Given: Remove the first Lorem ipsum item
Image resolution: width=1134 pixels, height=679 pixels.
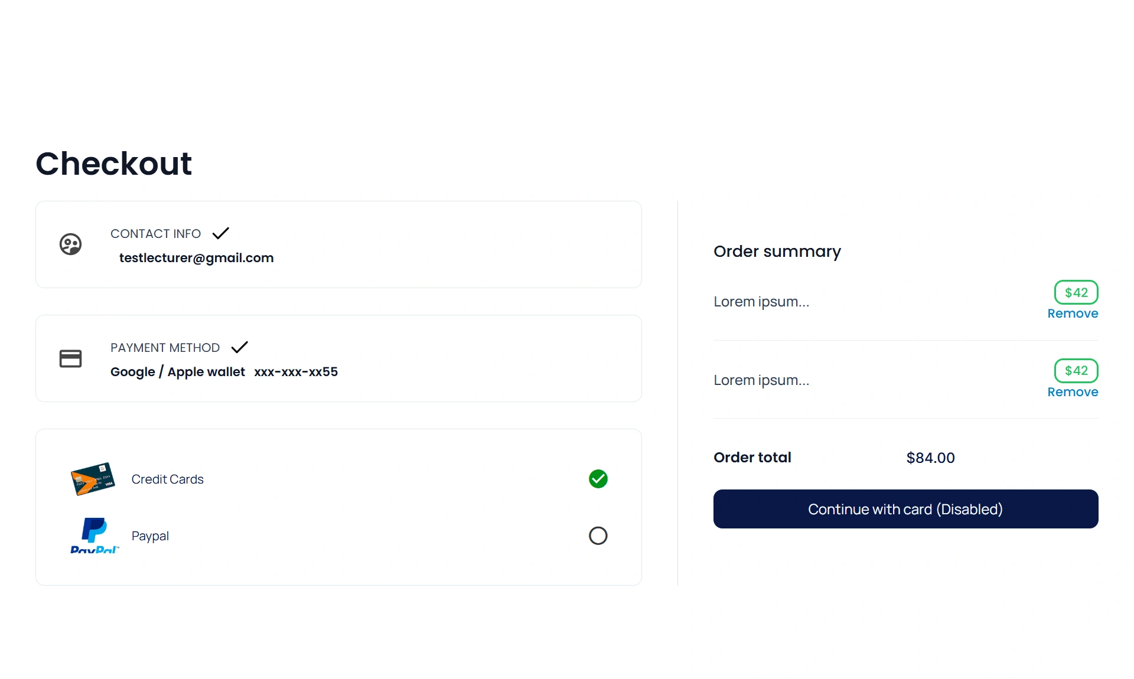Looking at the screenshot, I should tap(1072, 314).
